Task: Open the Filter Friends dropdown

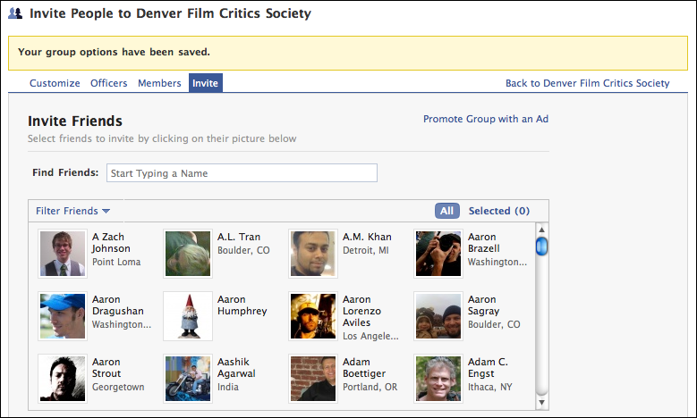Action: 72,211
